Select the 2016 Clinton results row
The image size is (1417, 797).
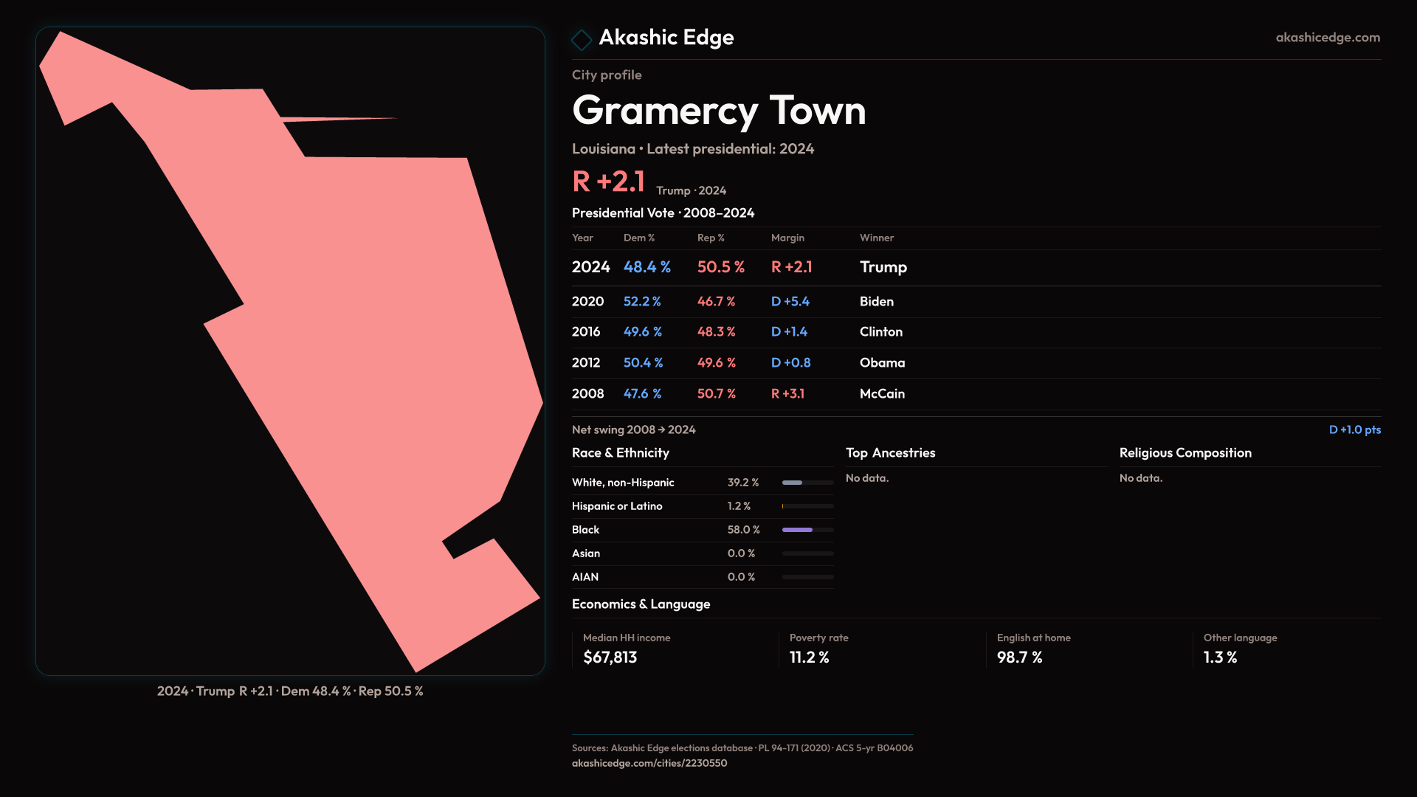pyautogui.click(x=738, y=332)
